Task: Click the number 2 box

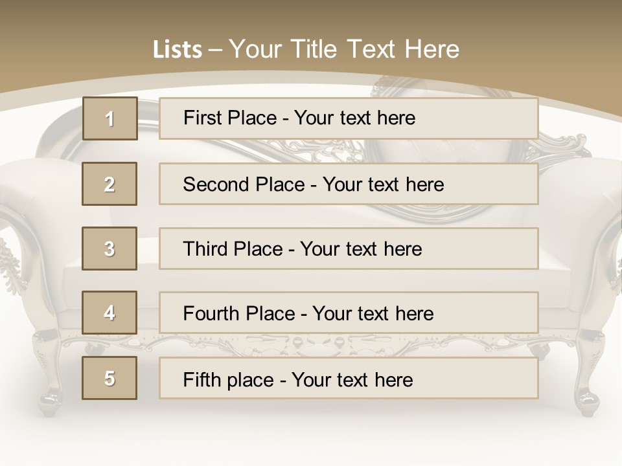Action: (x=109, y=184)
